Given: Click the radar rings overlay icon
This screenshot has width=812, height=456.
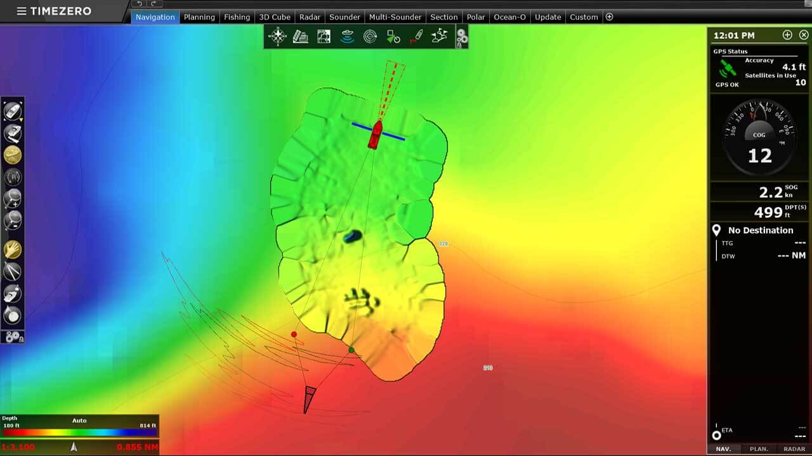Looking at the screenshot, I should coord(370,37).
